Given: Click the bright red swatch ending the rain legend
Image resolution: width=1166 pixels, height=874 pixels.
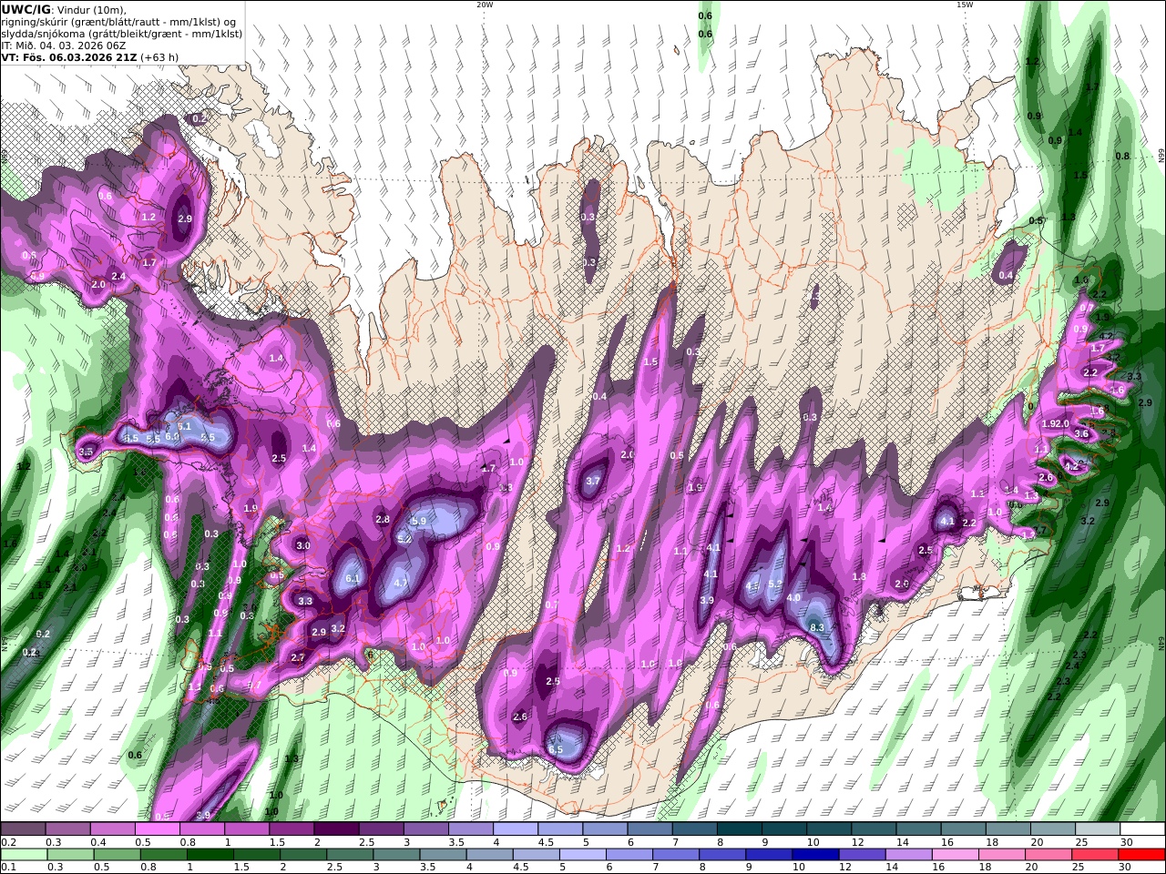Looking at the screenshot, I should pyautogui.click(x=1142, y=855).
